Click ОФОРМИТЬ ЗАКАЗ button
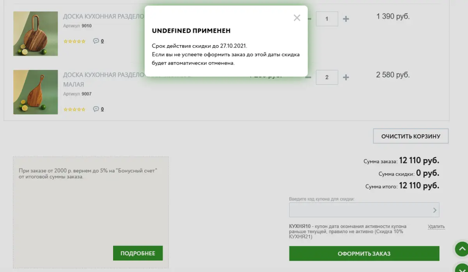This screenshot has height=272, width=468. point(364,254)
